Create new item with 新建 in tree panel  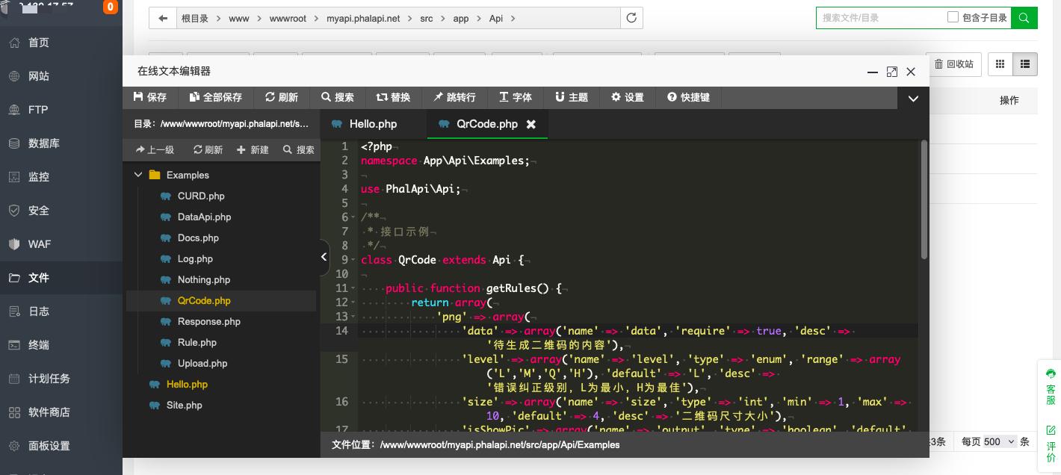point(253,149)
